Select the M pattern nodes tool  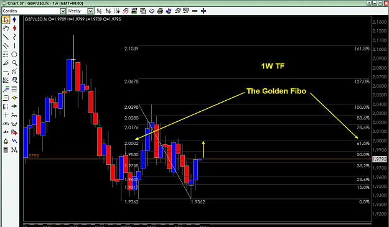(x=14, y=150)
